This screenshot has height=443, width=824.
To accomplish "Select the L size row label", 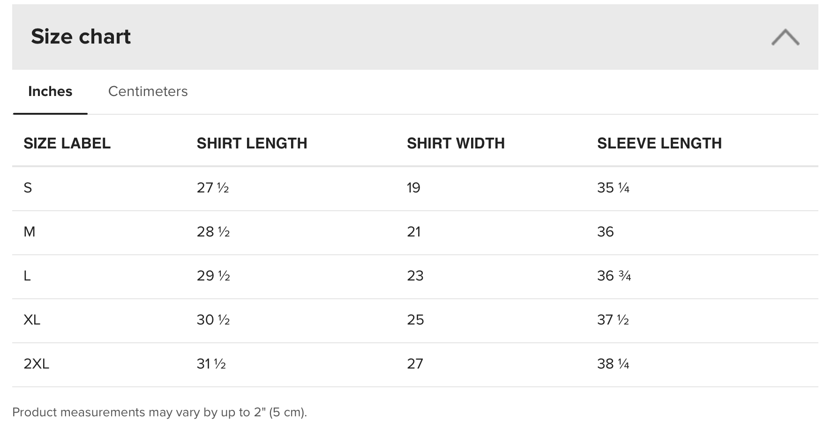I will pyautogui.click(x=27, y=276).
